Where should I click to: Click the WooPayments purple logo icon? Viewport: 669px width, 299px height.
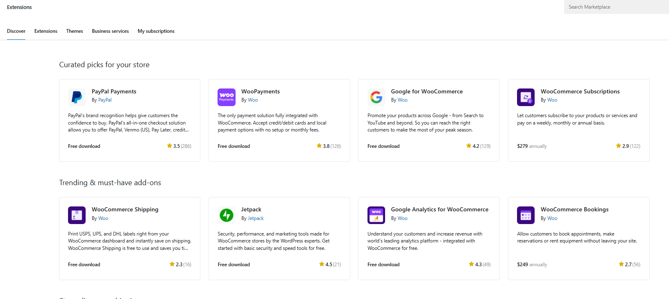(227, 97)
